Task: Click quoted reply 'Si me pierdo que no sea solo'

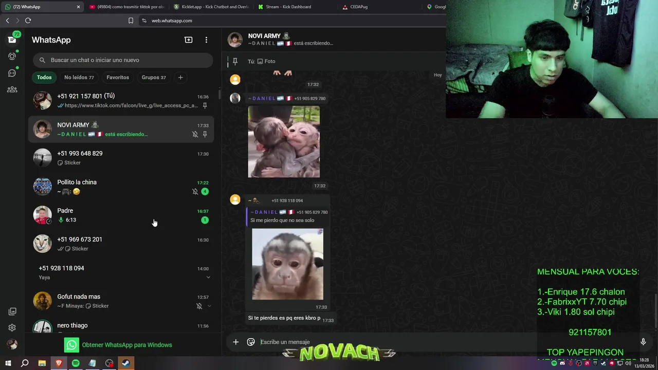Action: coord(288,216)
